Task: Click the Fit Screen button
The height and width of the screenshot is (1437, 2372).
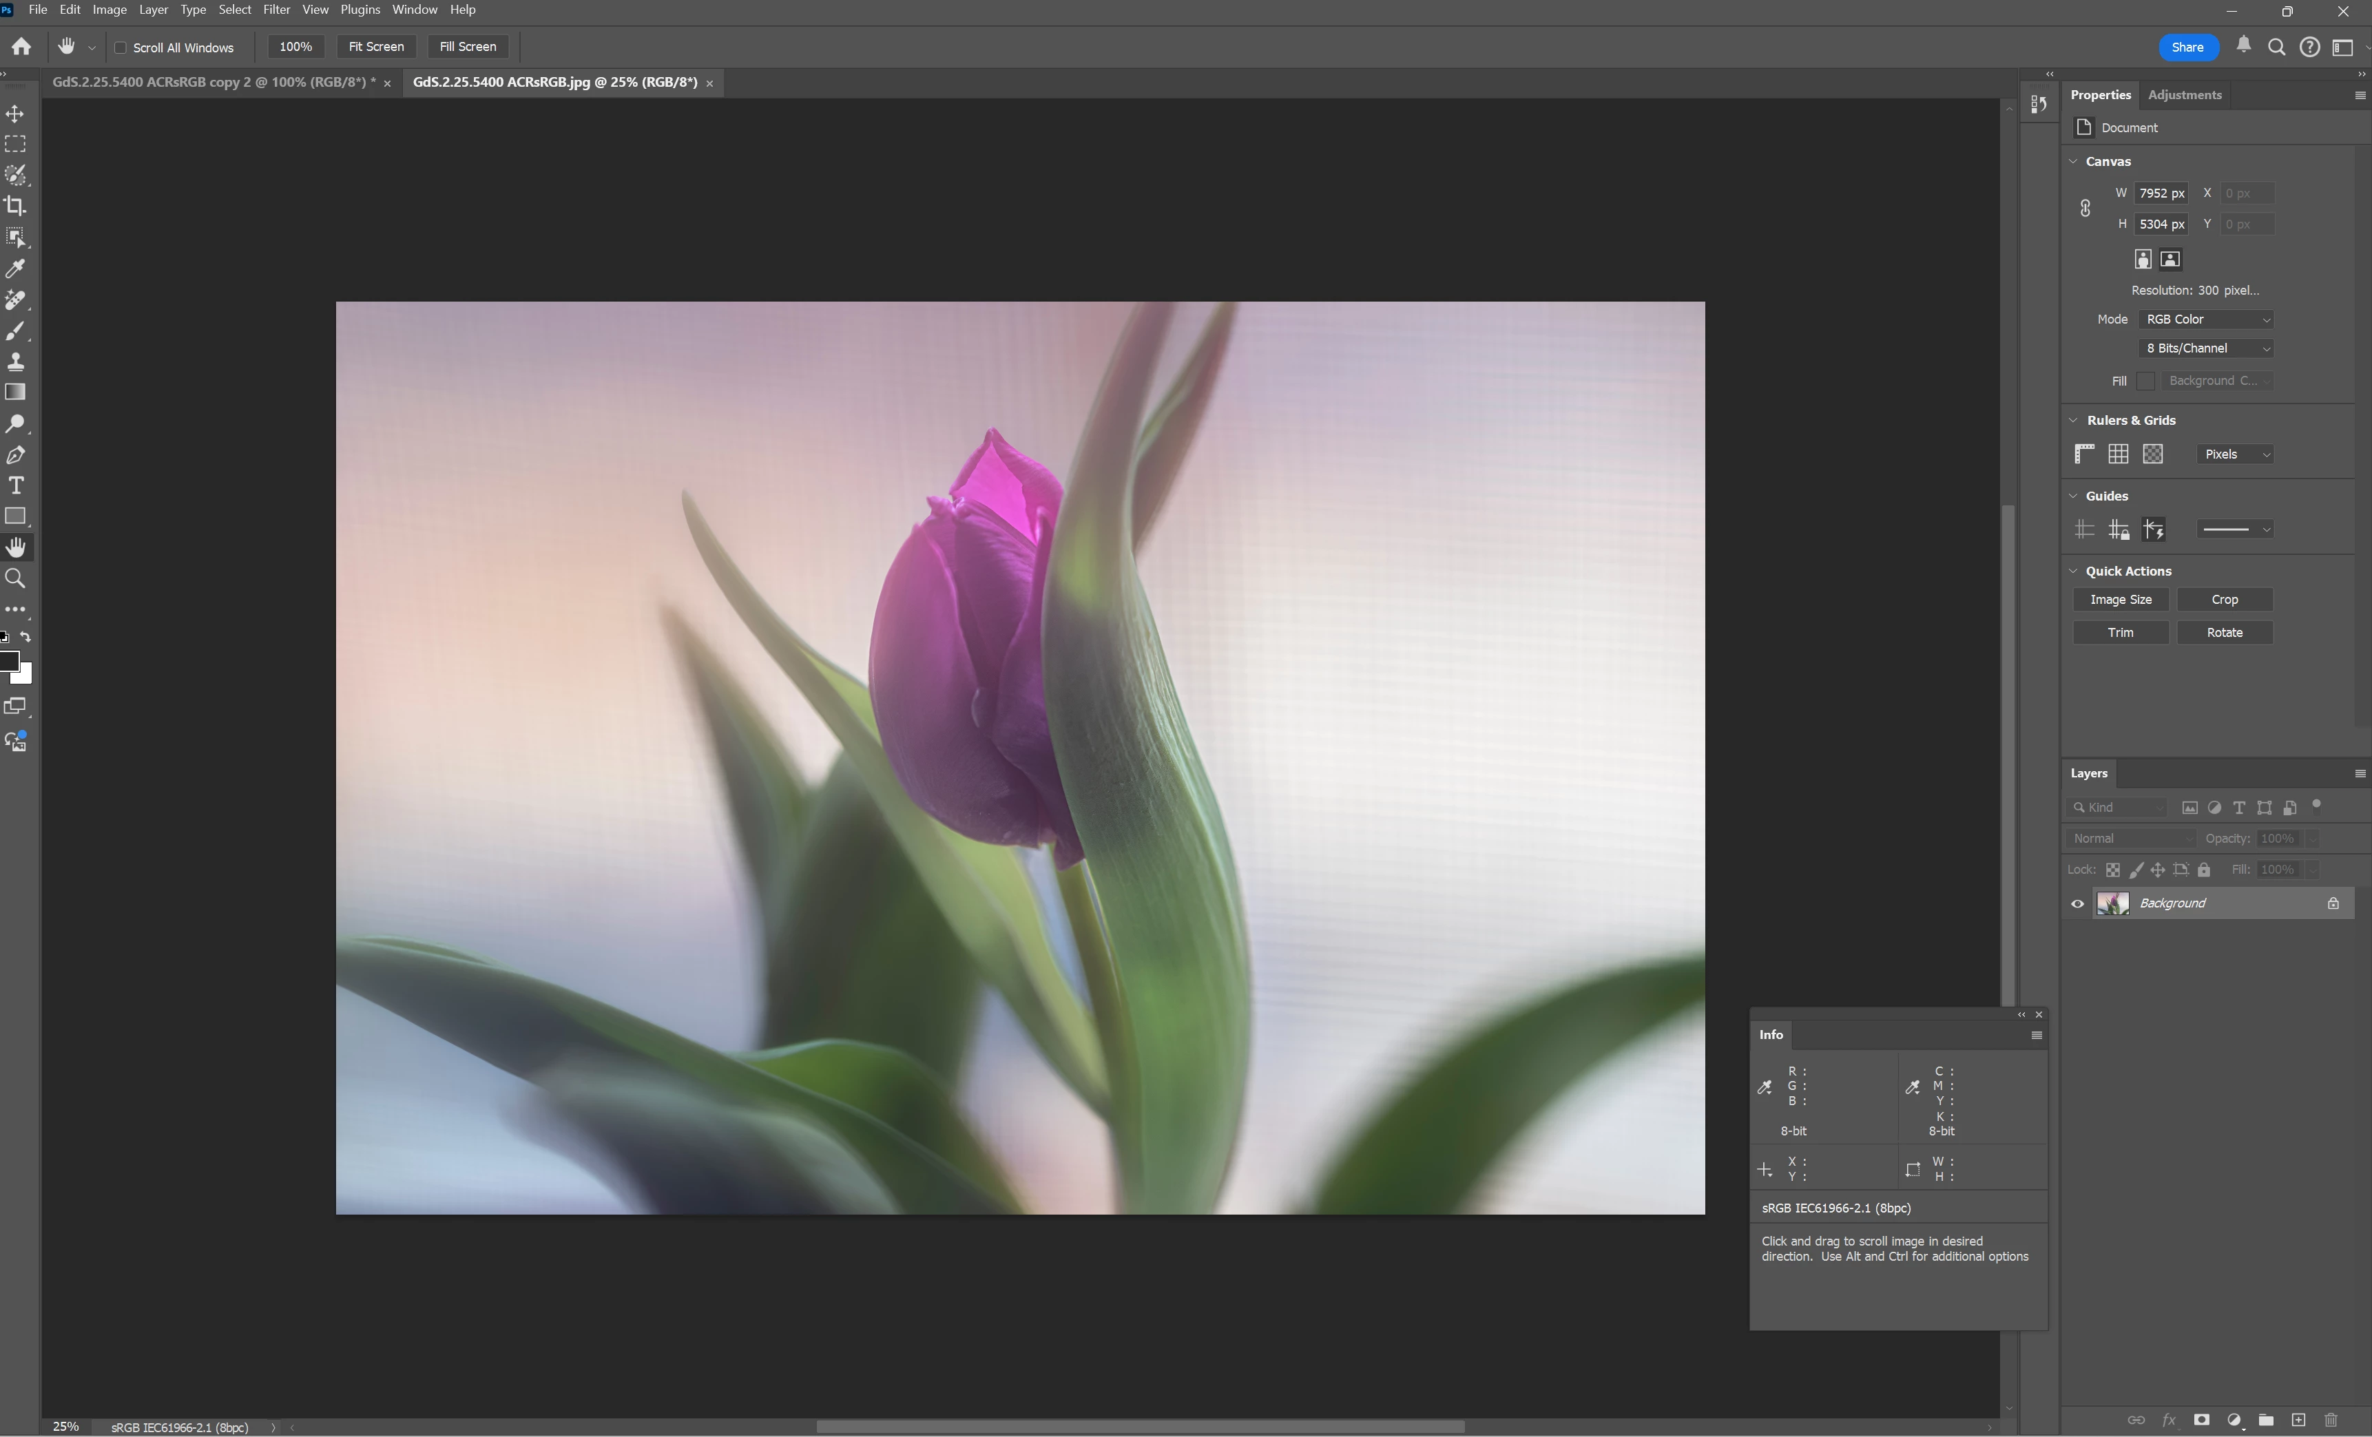Action: click(375, 46)
